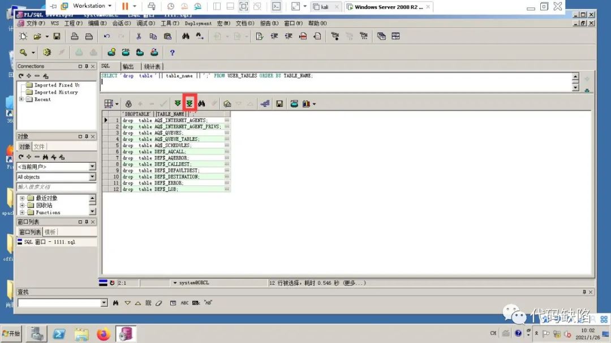The width and height of the screenshot is (611, 343).
Task: Switch to the 输出 tab
Action: pyautogui.click(x=128, y=67)
